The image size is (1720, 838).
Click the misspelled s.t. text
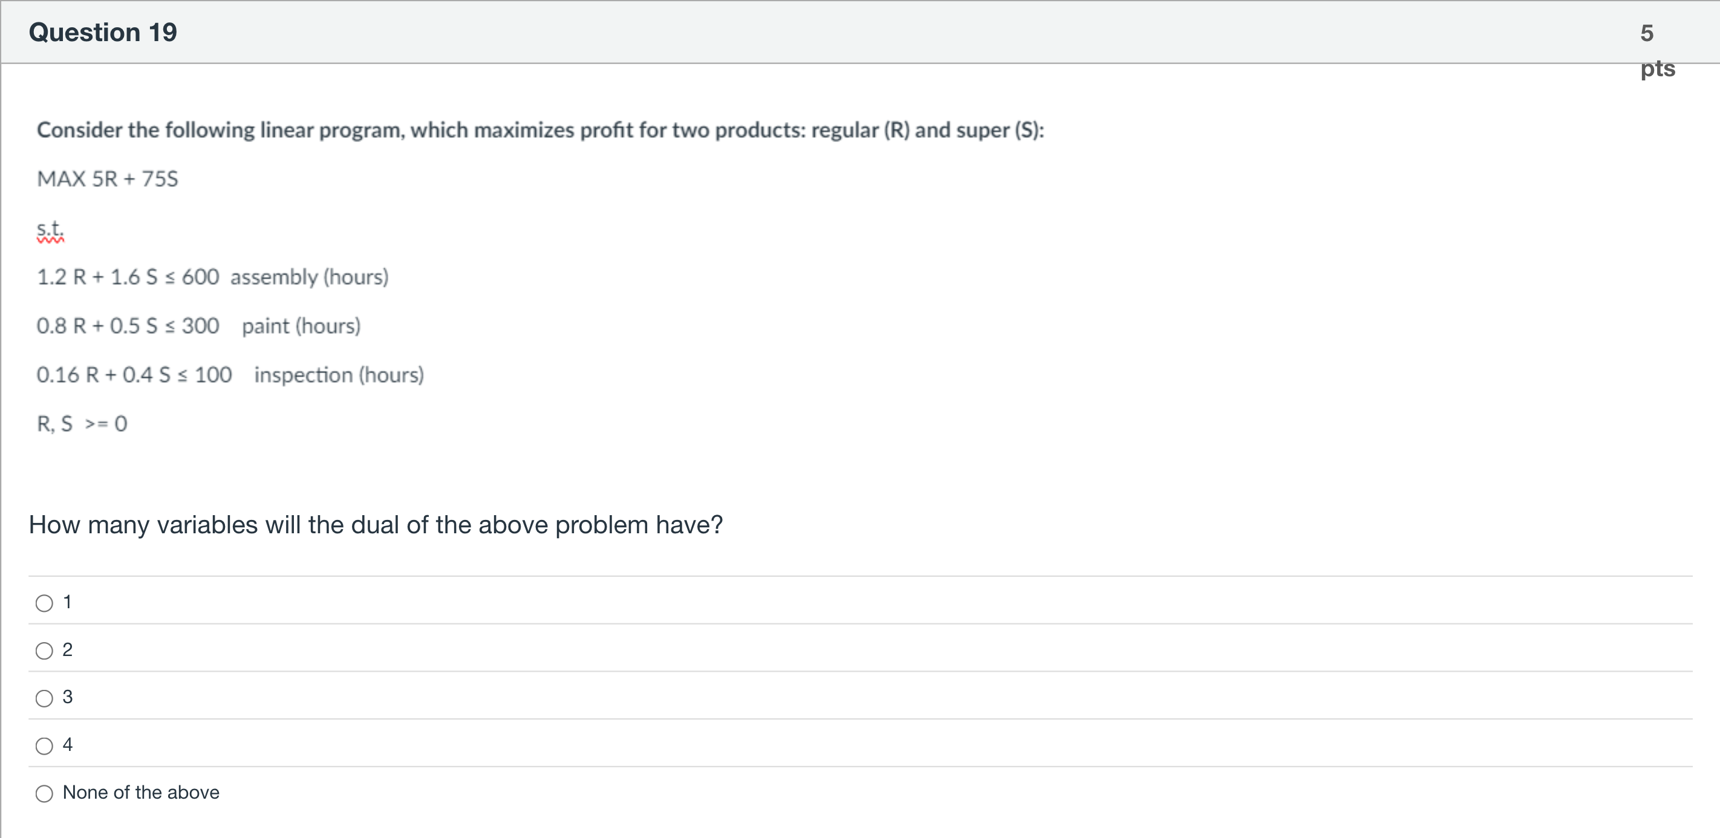pos(50,230)
